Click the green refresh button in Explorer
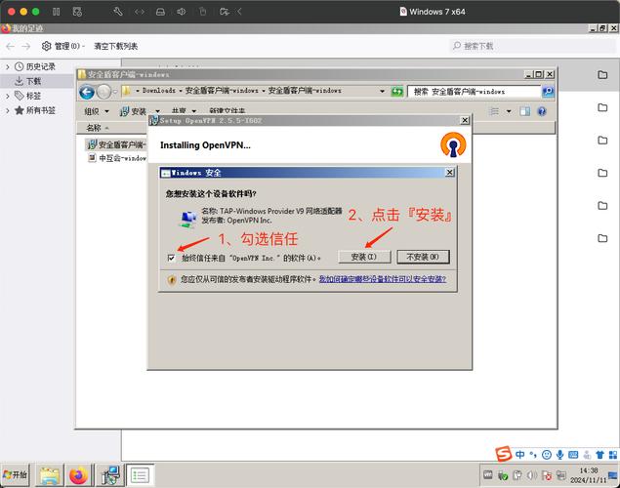620x488 pixels. (x=396, y=92)
